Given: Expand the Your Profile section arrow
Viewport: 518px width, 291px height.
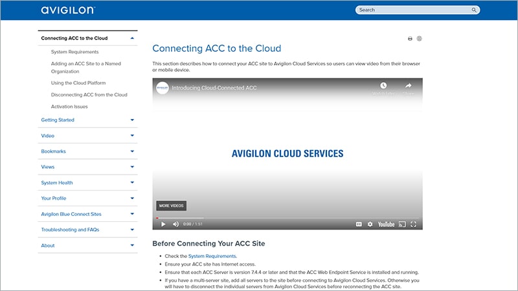Looking at the screenshot, I should (x=132, y=199).
